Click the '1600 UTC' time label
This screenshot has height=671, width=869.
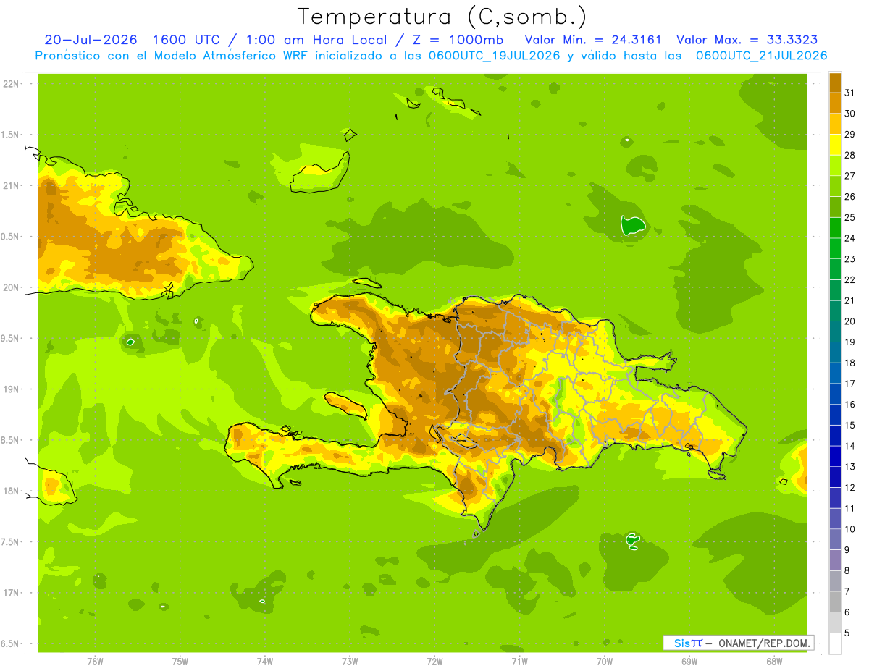[188, 40]
